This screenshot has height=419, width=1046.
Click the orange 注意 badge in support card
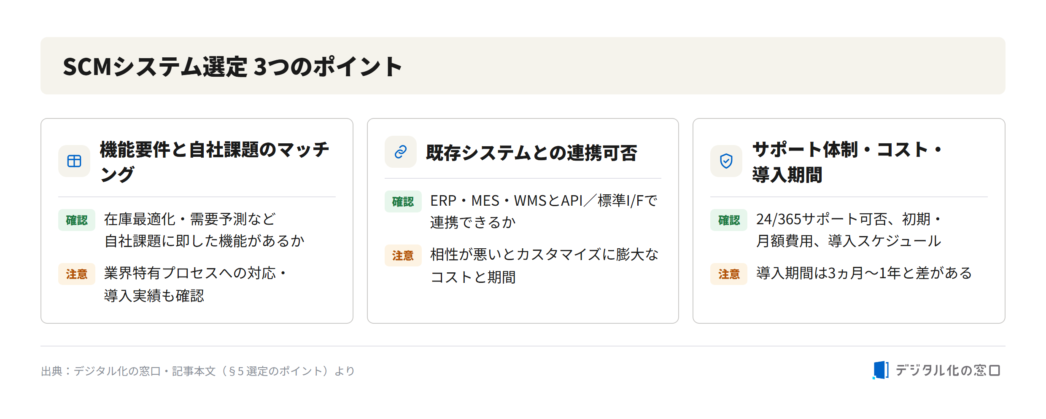[x=729, y=274]
